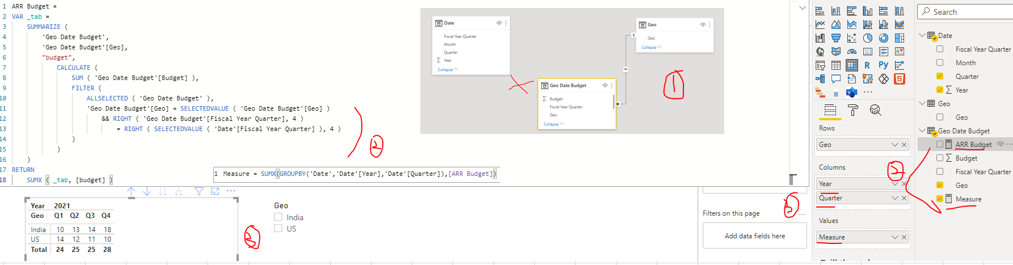
Task: Open dropdown for Quarter in Columns well
Action: point(895,198)
